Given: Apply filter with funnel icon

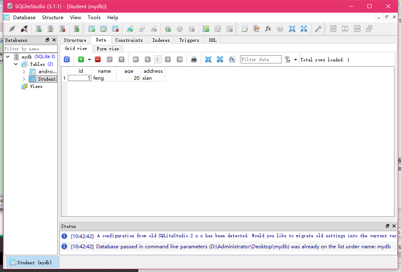Looking at the screenshot, I should (x=287, y=60).
